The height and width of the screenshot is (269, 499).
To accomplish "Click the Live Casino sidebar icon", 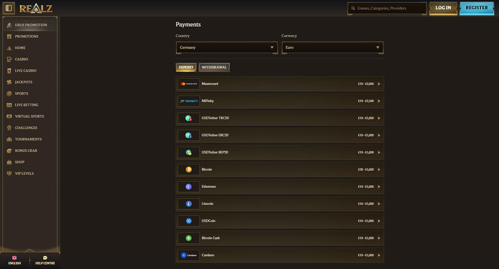I will pos(9,70).
